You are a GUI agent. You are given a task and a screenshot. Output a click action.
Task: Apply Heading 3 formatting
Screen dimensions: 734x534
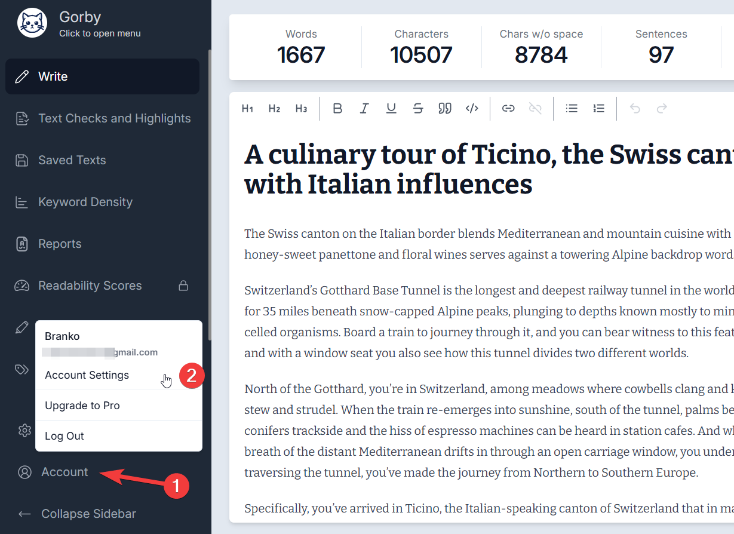click(301, 109)
